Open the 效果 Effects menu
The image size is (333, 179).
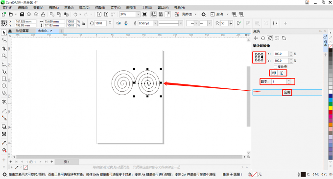tap(84, 8)
